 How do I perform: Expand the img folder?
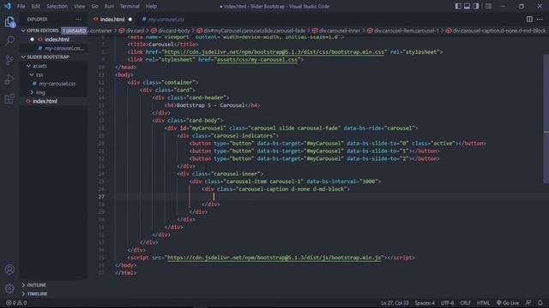[x=38, y=92]
